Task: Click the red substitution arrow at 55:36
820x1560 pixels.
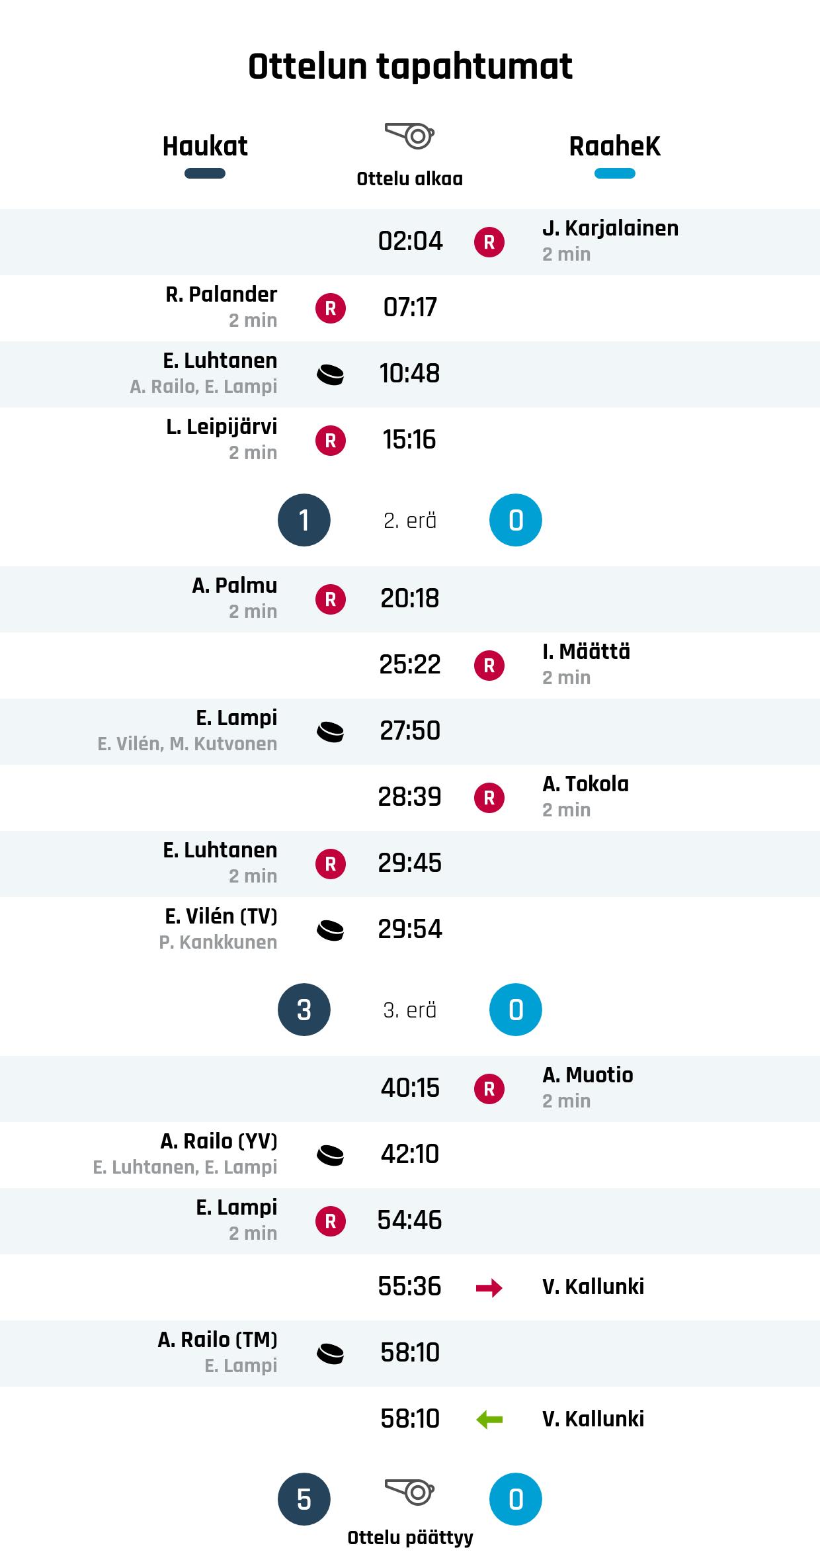Action: pos(489,1287)
